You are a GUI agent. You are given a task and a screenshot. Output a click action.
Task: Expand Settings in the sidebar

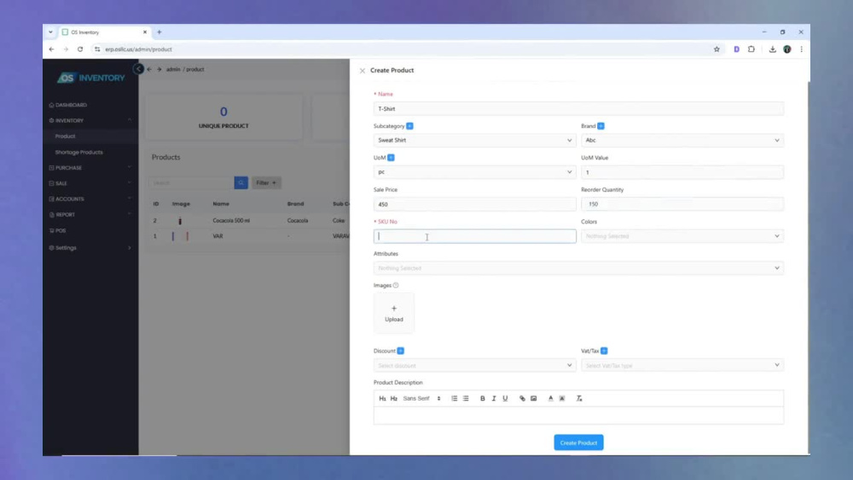click(90, 248)
